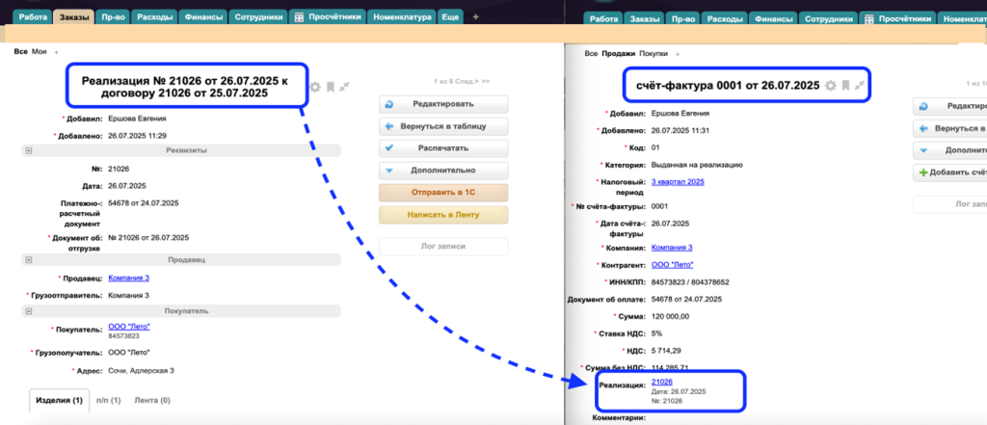Image resolution: width=987 pixels, height=425 pixels.
Task: Open the 21026 Реализация link
Action: (663, 383)
